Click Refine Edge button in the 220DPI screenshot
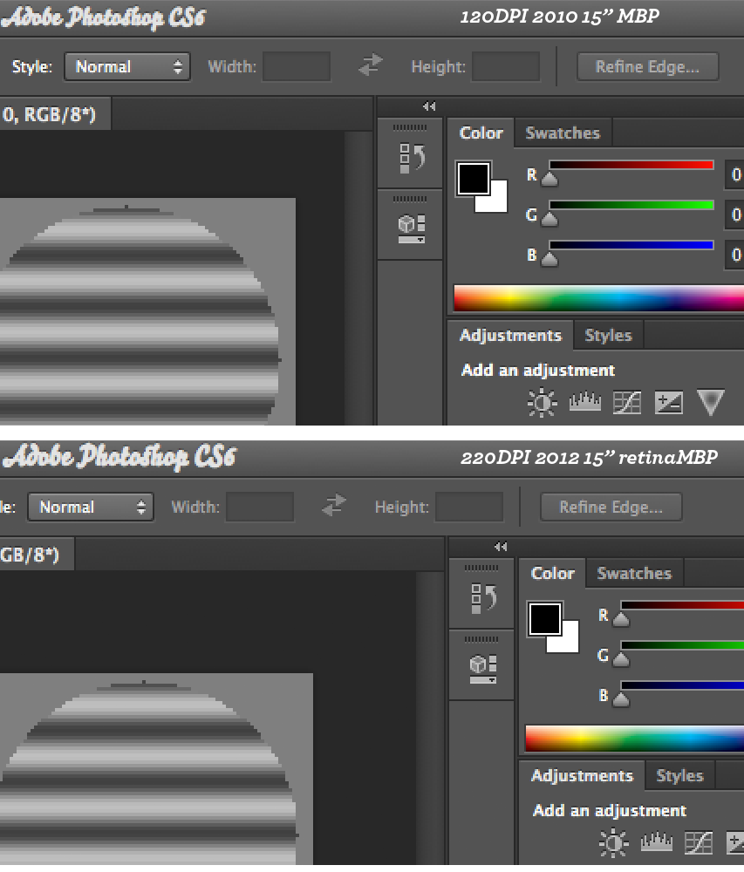The width and height of the screenshot is (744, 872). click(x=611, y=508)
